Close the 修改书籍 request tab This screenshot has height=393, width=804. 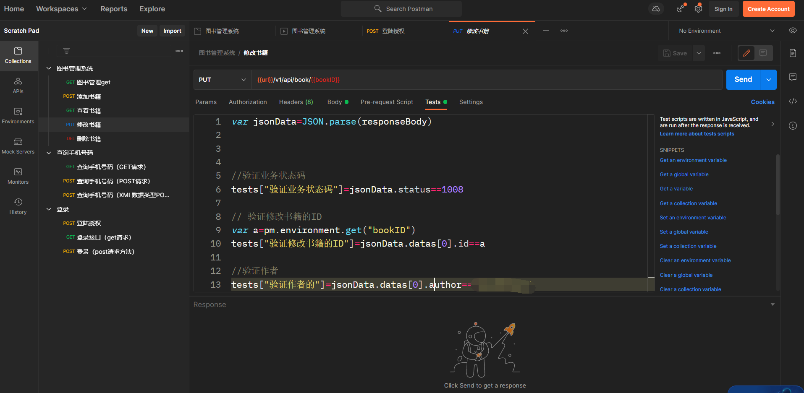coord(525,31)
